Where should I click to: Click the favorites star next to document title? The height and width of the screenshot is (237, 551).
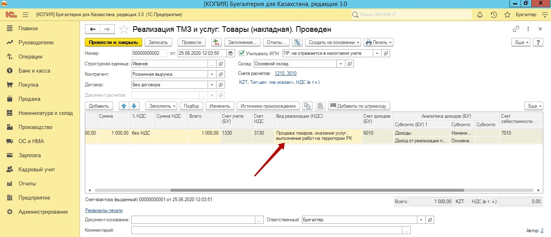[x=124, y=29]
